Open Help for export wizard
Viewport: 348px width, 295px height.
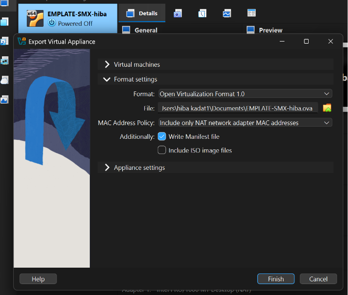[x=38, y=279]
